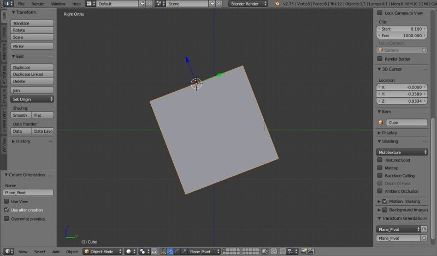Open the Help menu
The width and height of the screenshot is (437, 256).
pyautogui.click(x=76, y=4)
